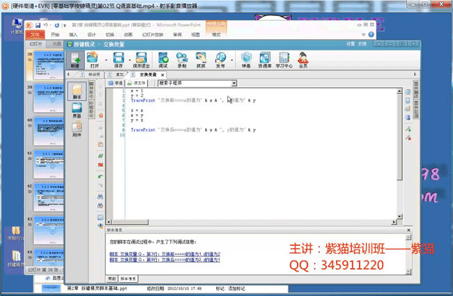
Task: Switch to the 普通 (Normal) view mode
Action: click(x=116, y=82)
